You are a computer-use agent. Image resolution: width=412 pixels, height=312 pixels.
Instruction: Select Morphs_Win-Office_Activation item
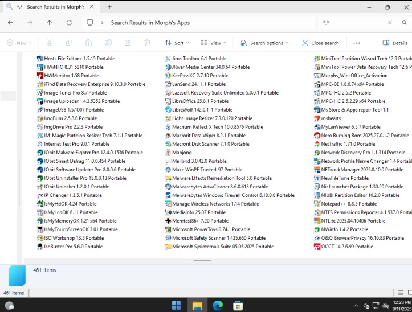tap(351, 76)
